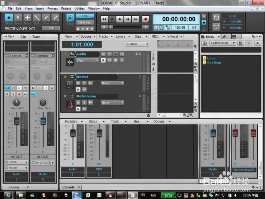The width and height of the screenshot is (265, 199).
Task: Pause the transport
Action: [128, 19]
